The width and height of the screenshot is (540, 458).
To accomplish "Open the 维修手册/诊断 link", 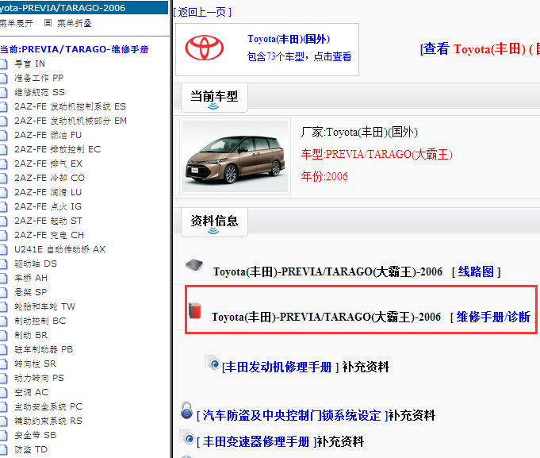I will pyautogui.click(x=493, y=317).
